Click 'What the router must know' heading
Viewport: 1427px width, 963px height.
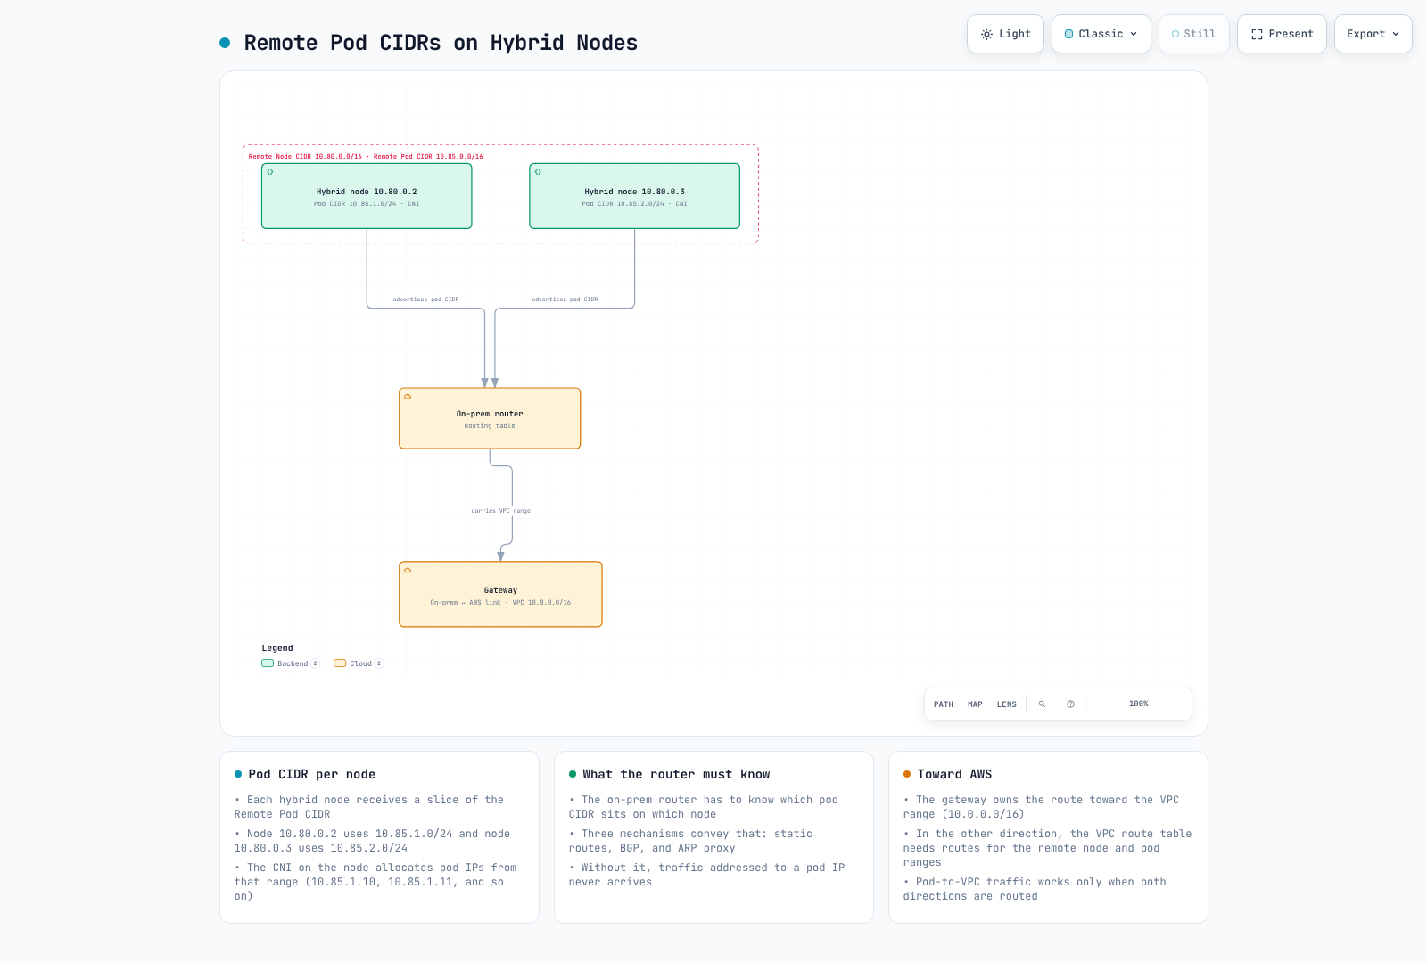tap(676, 775)
